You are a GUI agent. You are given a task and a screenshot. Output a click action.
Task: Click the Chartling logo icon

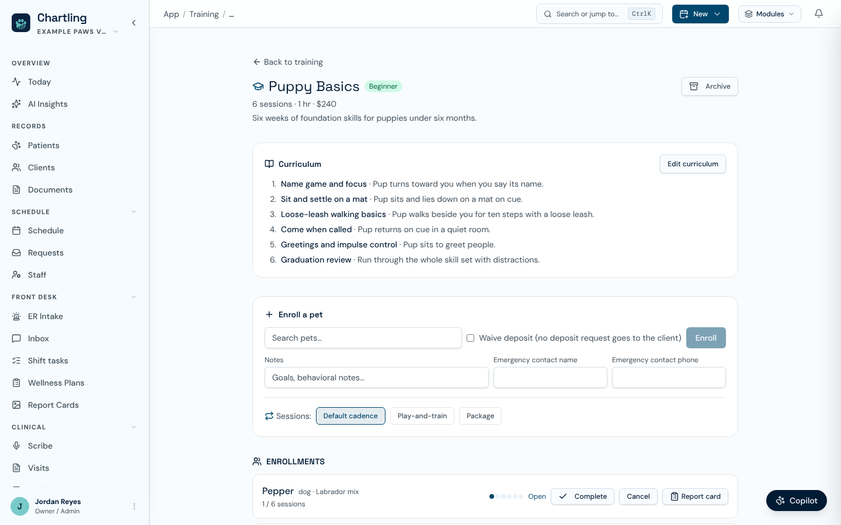pyautogui.click(x=21, y=23)
